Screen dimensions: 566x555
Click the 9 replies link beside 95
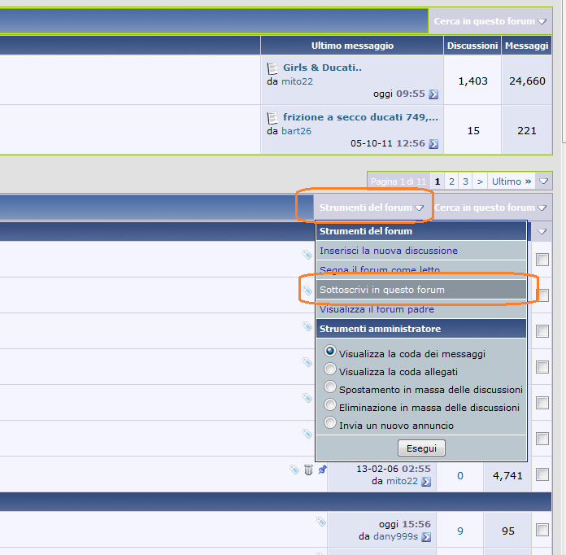460,531
